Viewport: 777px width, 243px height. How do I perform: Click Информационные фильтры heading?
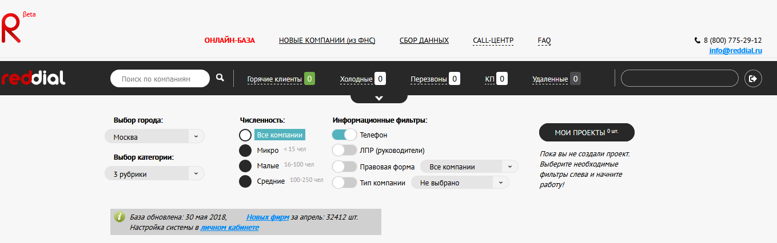(380, 120)
